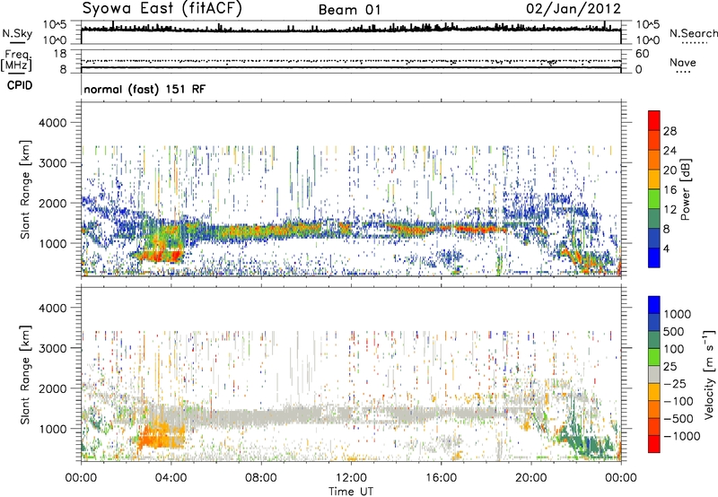This screenshot has width=718, height=497.
Task: Click the 'Time UT' axis title
Action: click(351, 492)
